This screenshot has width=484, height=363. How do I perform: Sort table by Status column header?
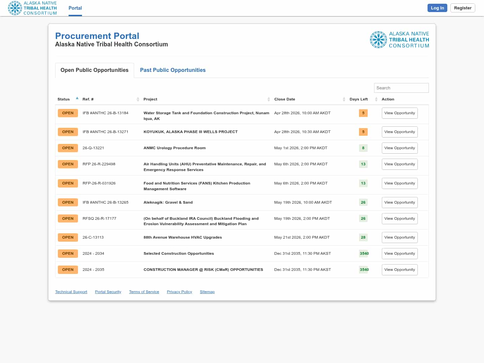[68, 99]
